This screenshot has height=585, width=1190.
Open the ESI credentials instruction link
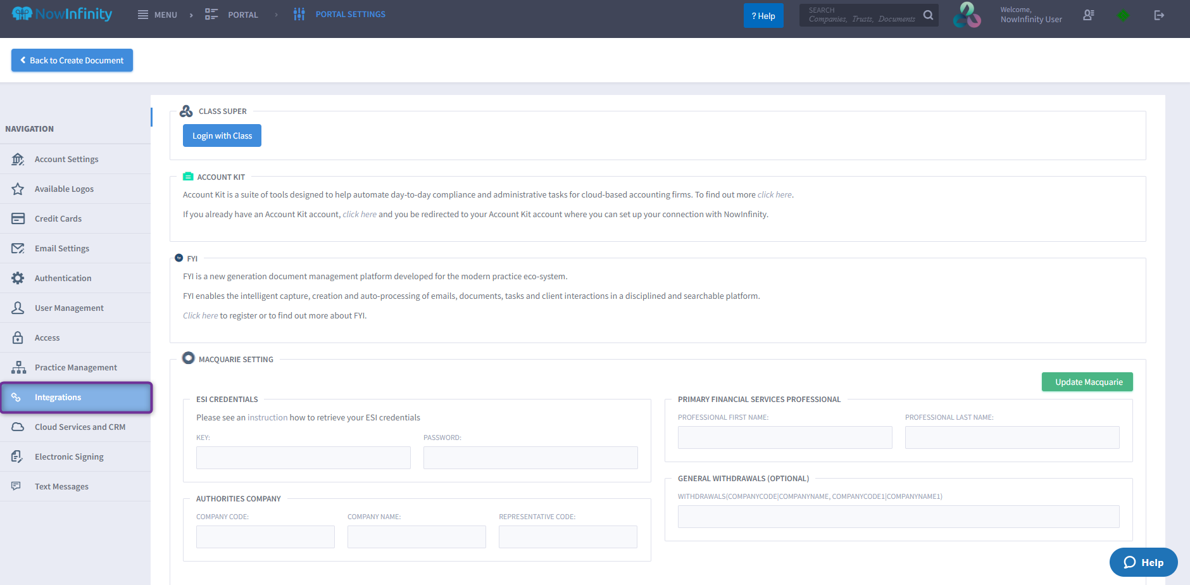(267, 417)
